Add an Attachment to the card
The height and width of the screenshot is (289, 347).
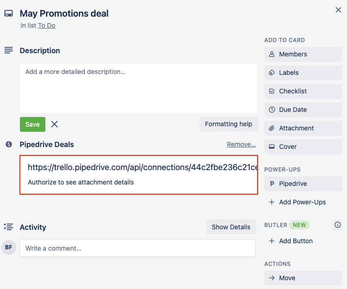point(303,128)
